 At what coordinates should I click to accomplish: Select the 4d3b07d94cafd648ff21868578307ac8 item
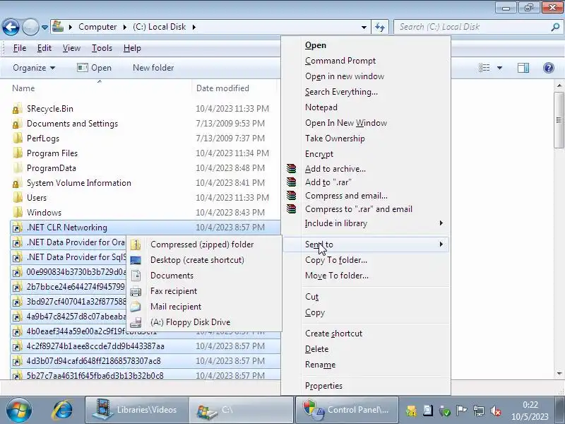click(x=94, y=361)
